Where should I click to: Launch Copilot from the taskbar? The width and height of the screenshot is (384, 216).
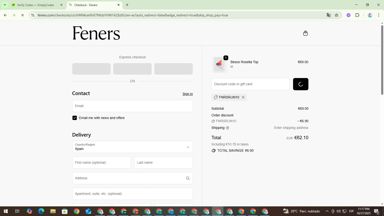29,211
